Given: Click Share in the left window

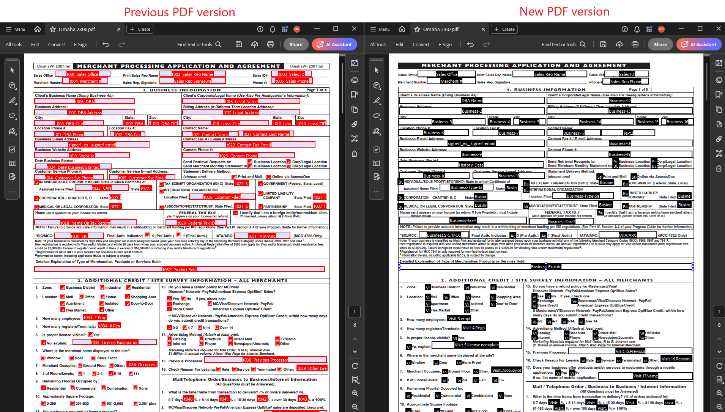Looking at the screenshot, I should (296, 44).
